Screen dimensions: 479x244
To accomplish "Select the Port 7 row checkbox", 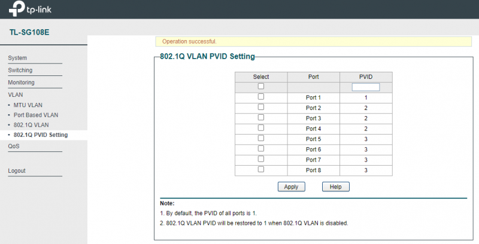I will 260,160.
